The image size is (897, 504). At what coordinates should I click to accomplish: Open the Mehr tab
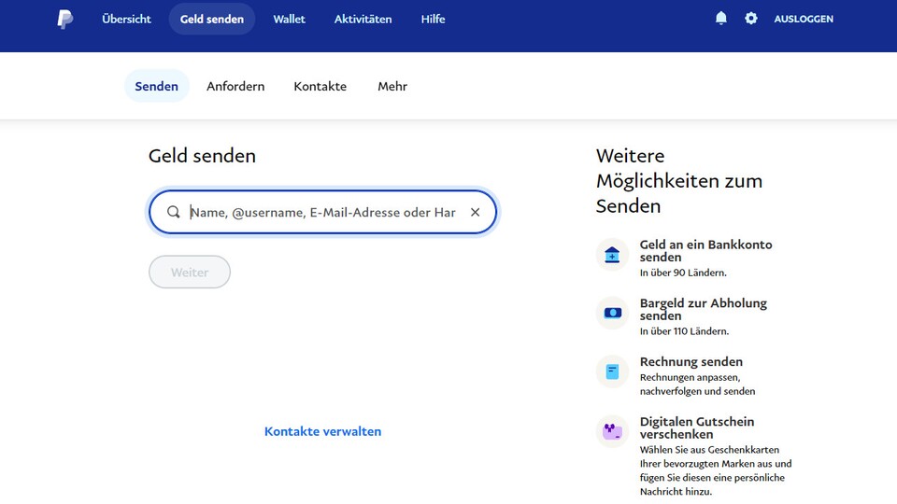(392, 86)
